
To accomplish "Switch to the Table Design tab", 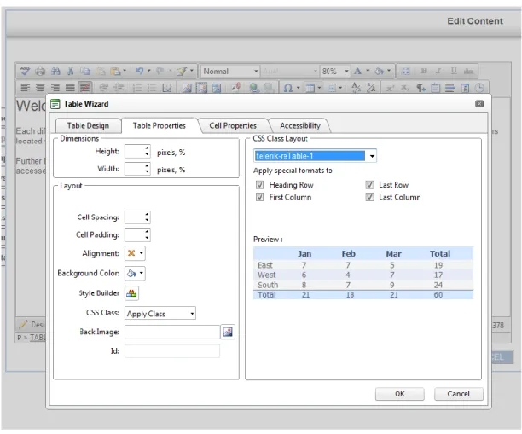I will [x=88, y=125].
